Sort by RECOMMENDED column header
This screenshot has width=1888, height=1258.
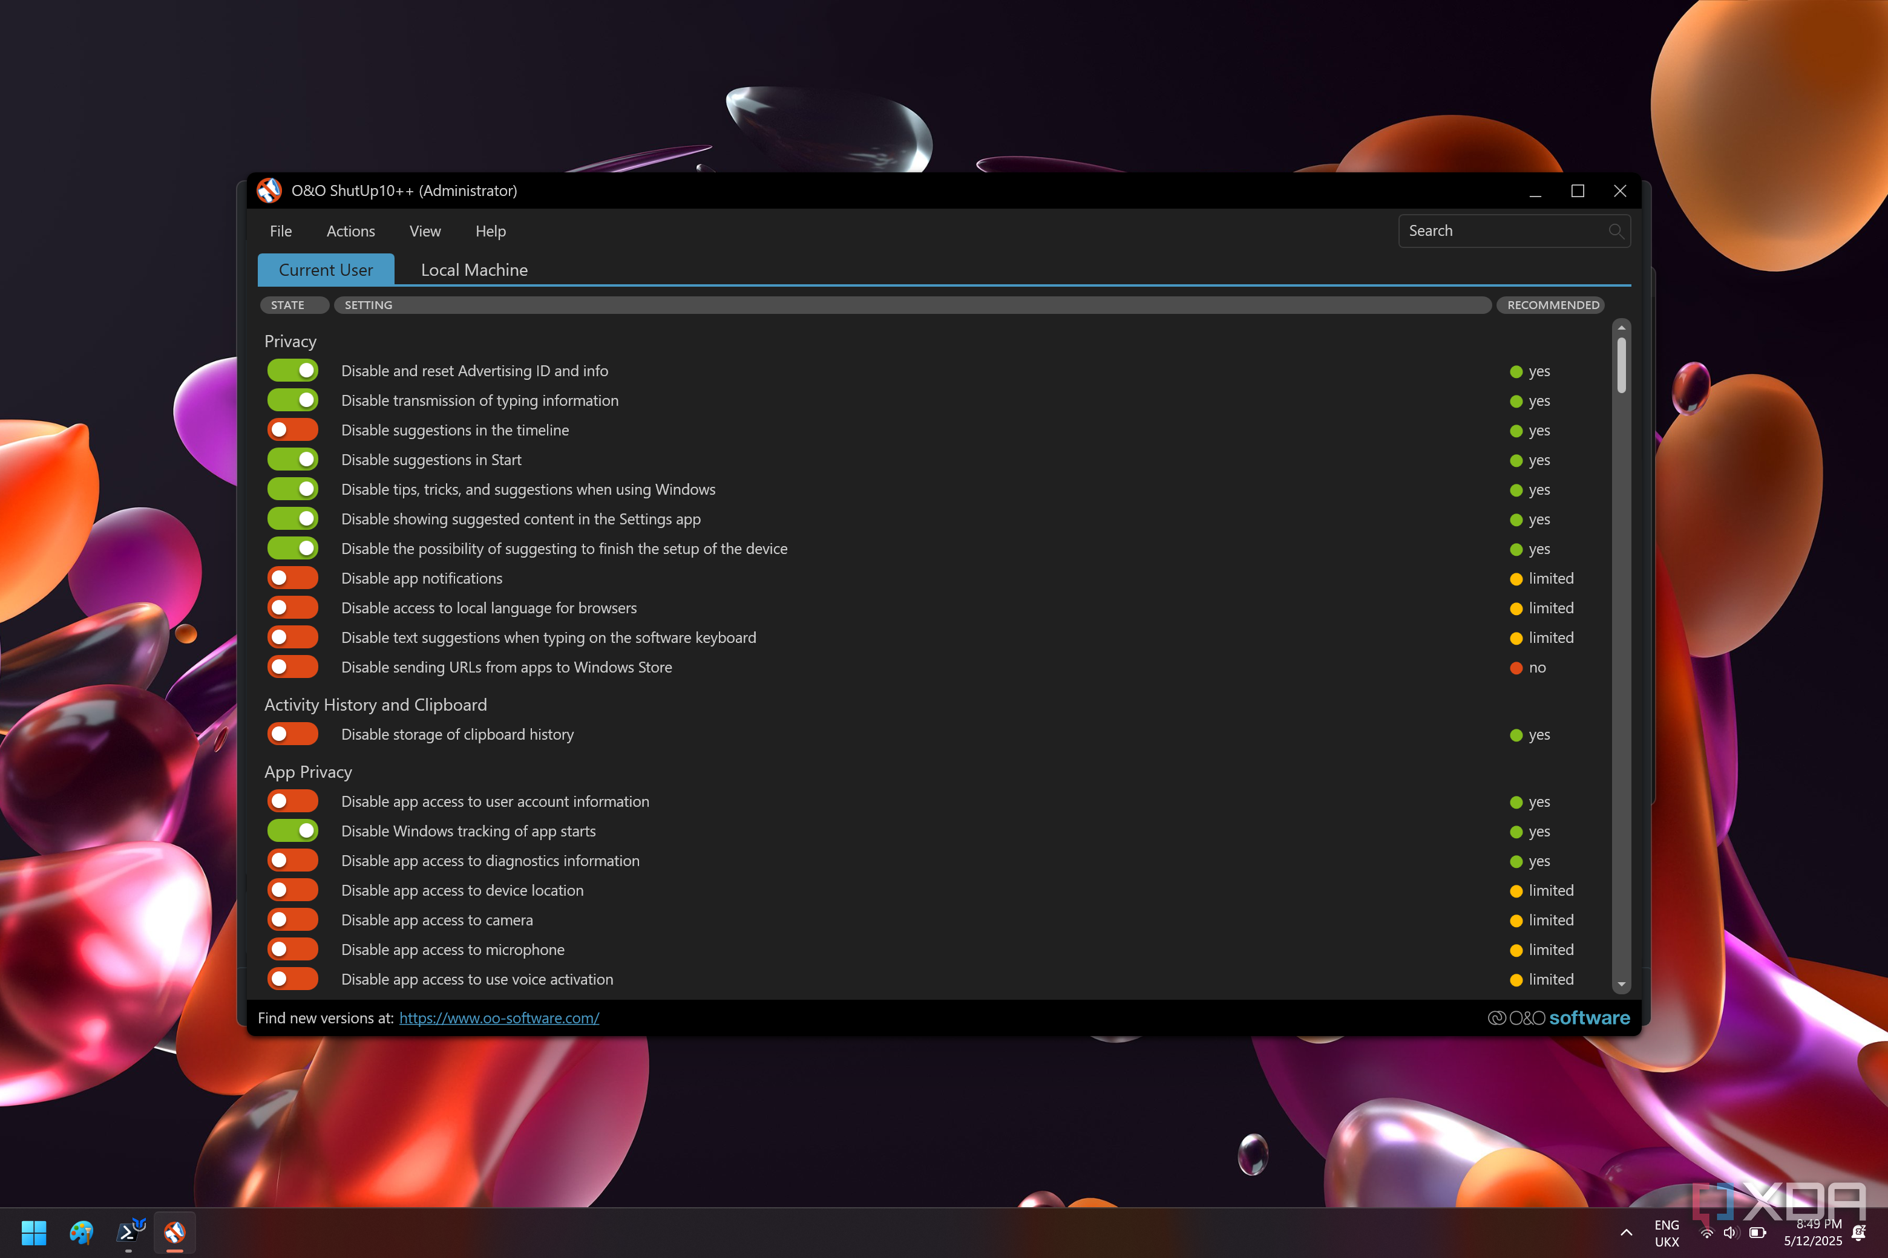[1551, 305]
